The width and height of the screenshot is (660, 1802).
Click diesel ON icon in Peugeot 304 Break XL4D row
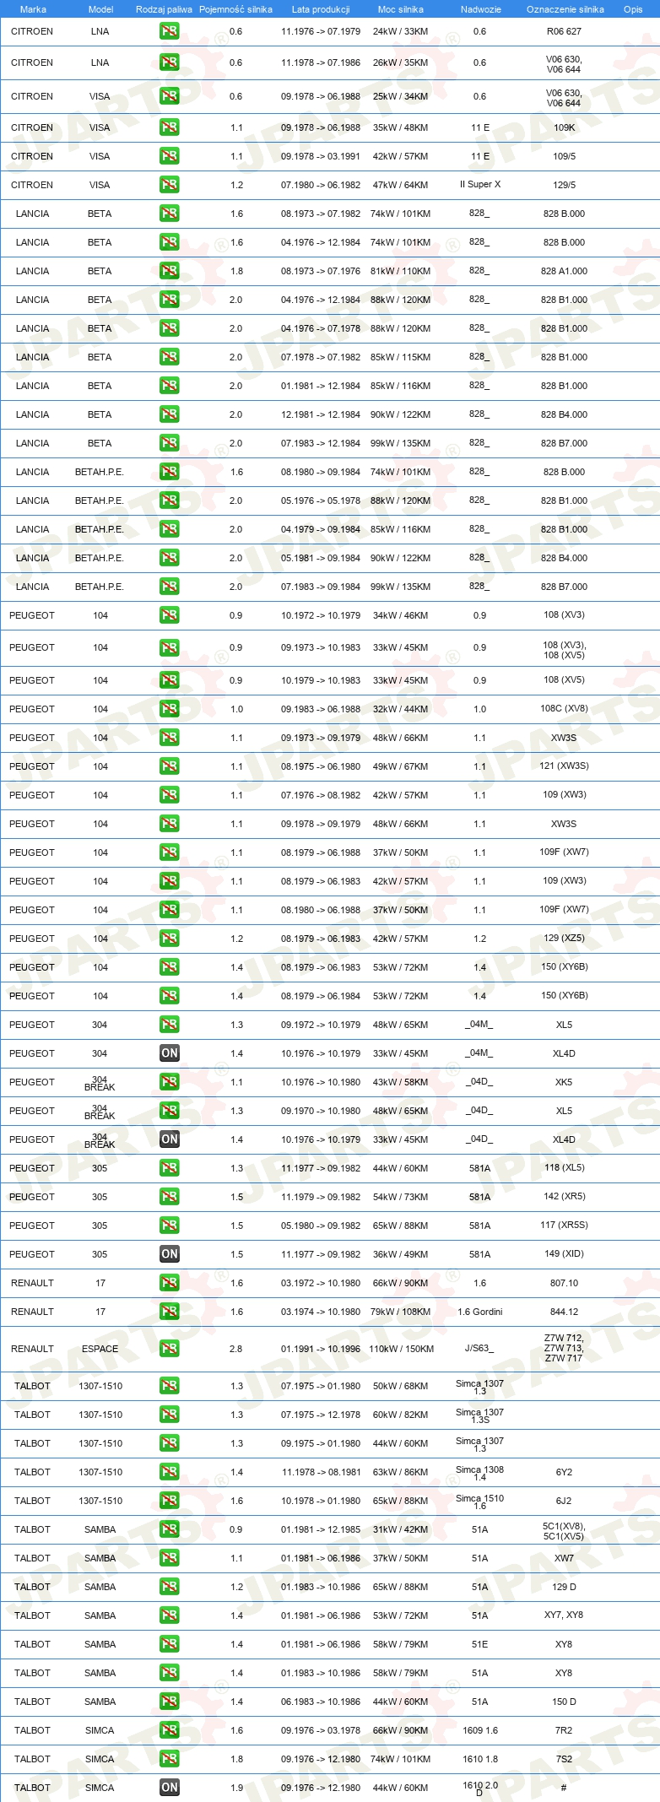click(169, 1139)
